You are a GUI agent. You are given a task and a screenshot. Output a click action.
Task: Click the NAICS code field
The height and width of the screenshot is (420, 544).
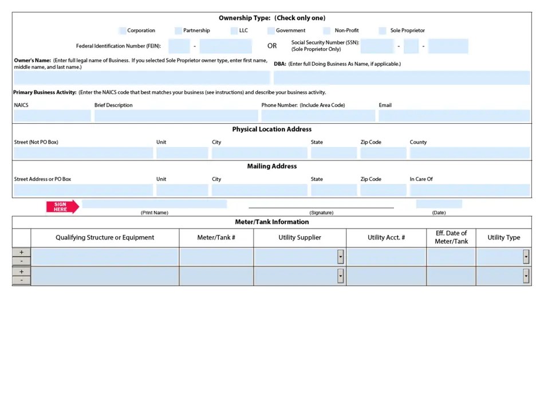[x=52, y=115]
